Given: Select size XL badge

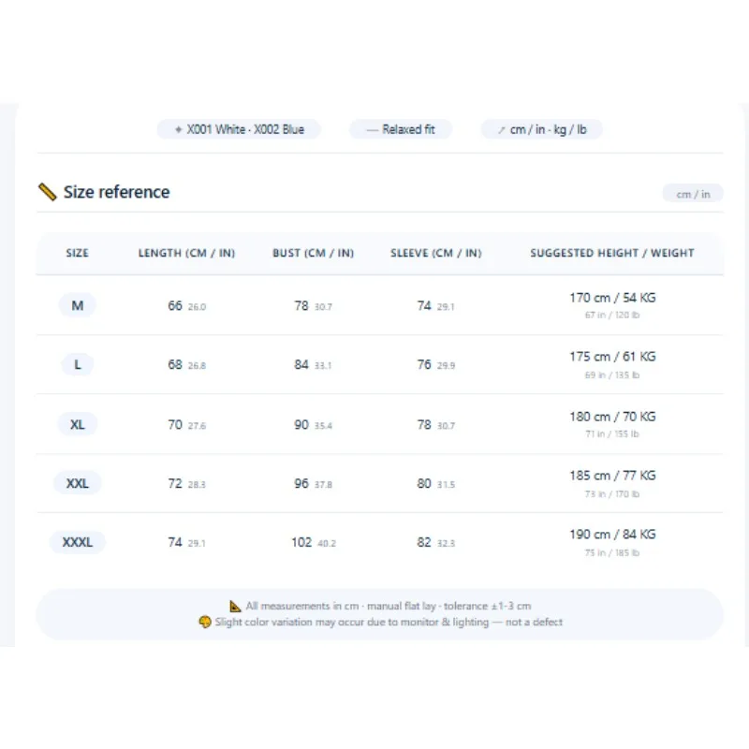Looking at the screenshot, I should coord(78,424).
